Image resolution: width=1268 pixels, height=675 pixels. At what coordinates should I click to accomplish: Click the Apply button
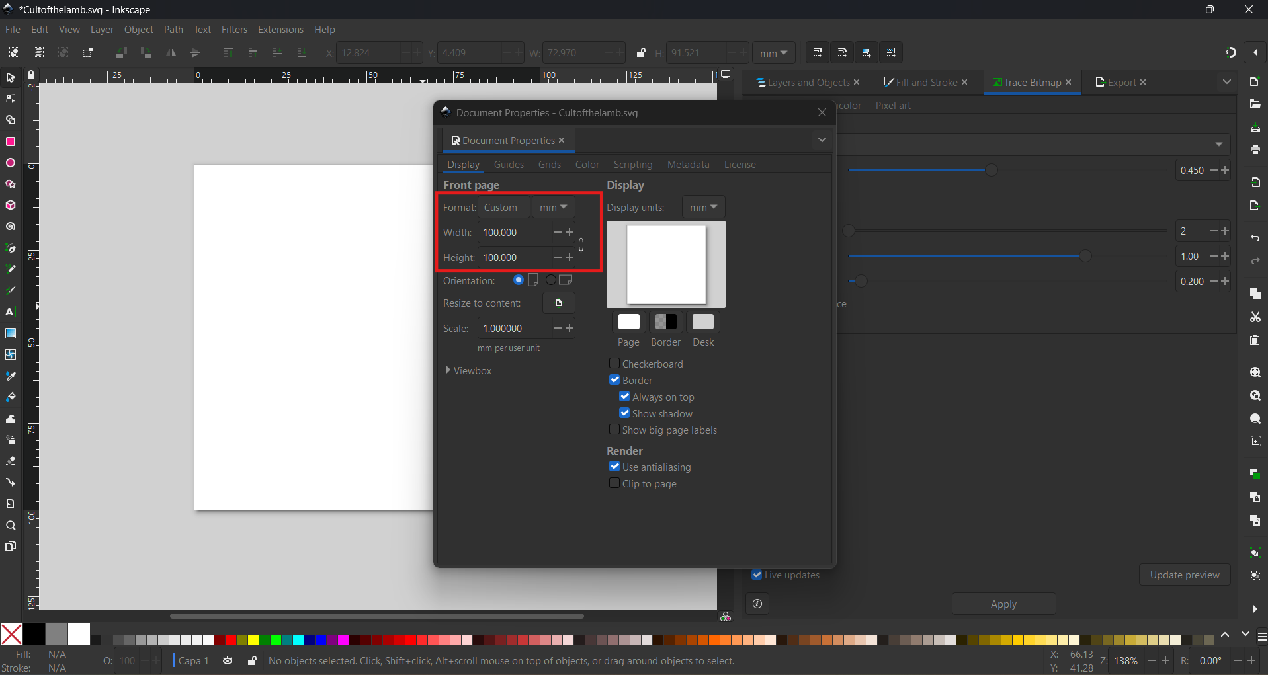[1003, 604]
